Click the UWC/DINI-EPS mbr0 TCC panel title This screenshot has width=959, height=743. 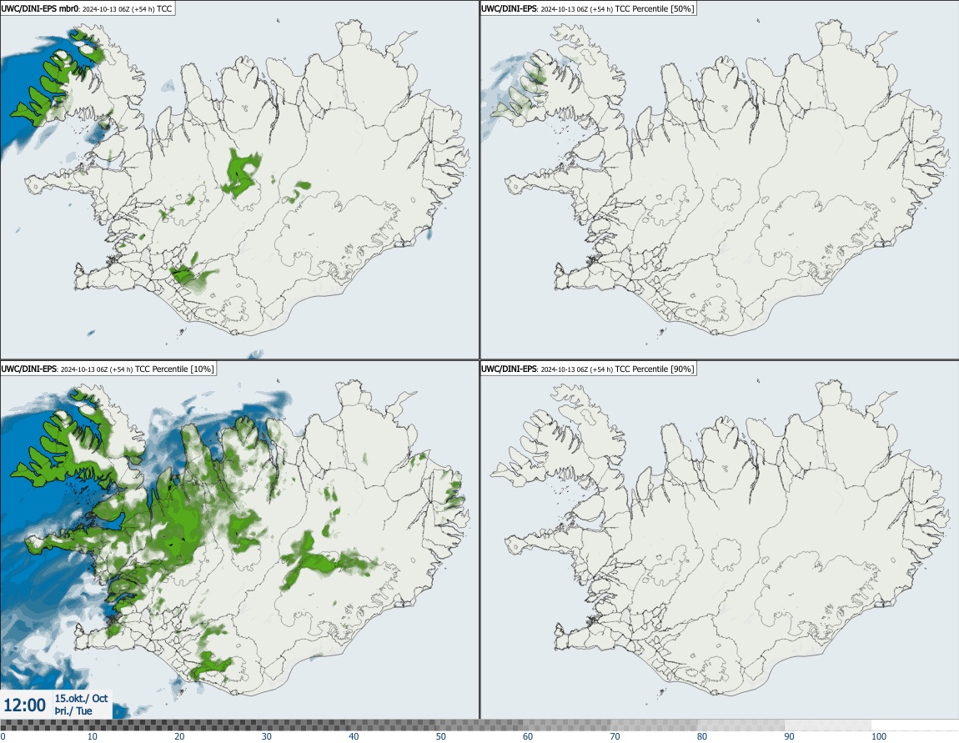click(x=88, y=8)
